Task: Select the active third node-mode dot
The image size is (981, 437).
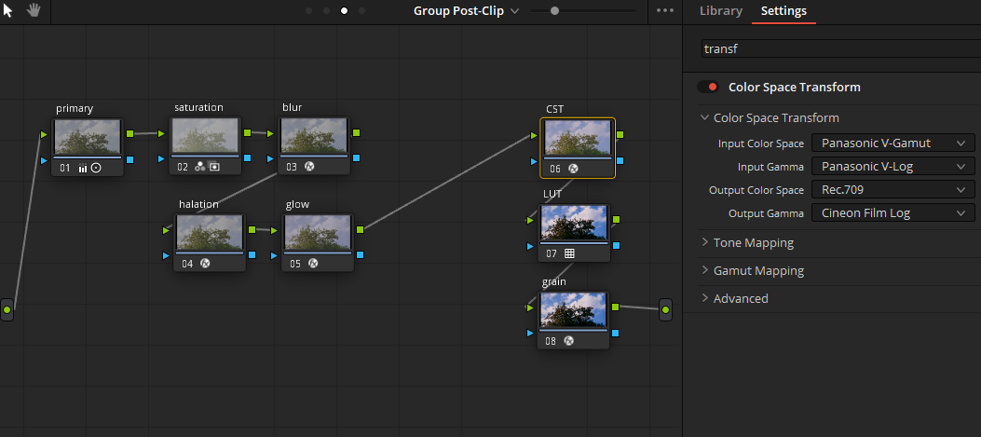Action: pyautogui.click(x=344, y=10)
